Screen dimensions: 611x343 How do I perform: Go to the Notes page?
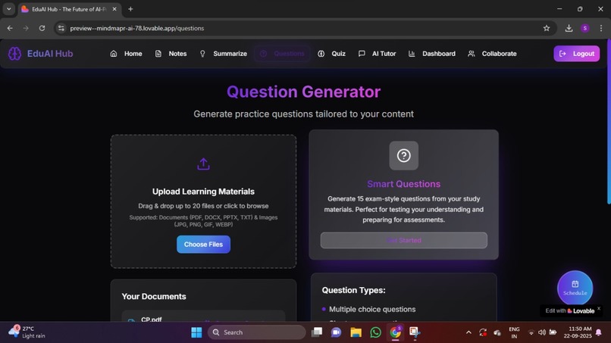tap(171, 54)
